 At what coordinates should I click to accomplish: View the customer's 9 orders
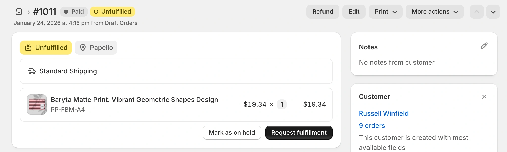(x=372, y=126)
